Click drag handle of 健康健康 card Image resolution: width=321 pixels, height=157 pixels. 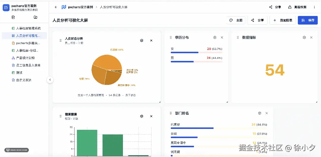click(61, 116)
